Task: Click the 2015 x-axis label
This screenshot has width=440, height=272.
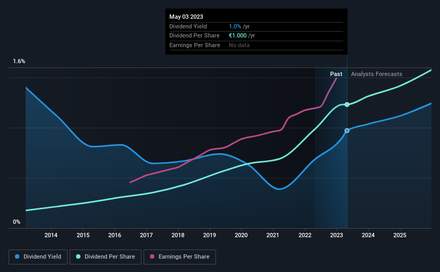Action: 83,235
